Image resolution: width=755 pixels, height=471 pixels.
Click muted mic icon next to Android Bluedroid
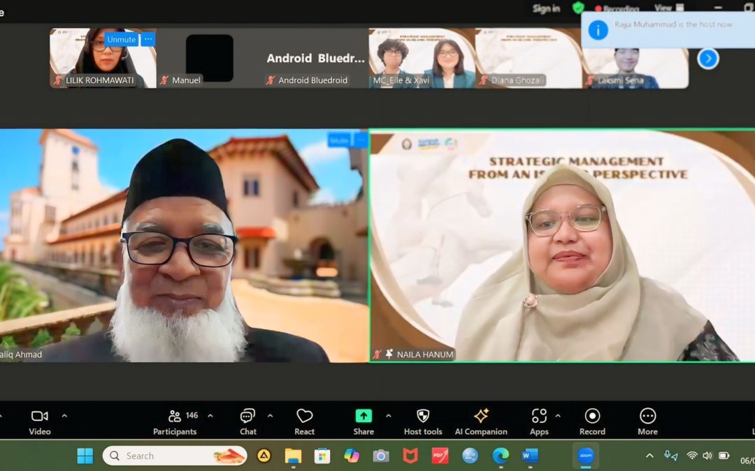271,80
